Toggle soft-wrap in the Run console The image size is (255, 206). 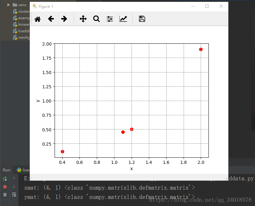[14, 195]
